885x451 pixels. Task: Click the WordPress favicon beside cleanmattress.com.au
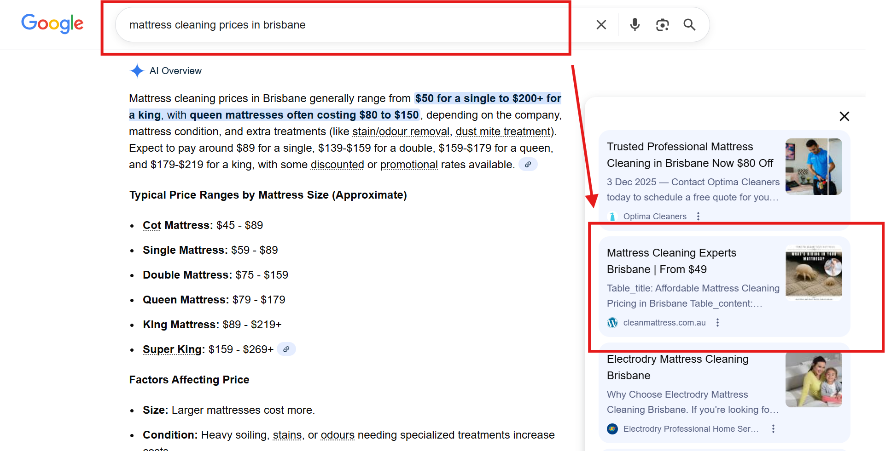click(x=612, y=323)
